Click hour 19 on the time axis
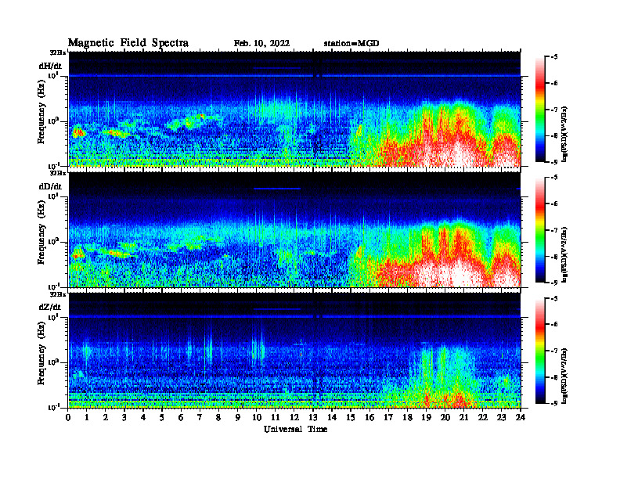This screenshot has width=620, height=479. tap(426, 417)
